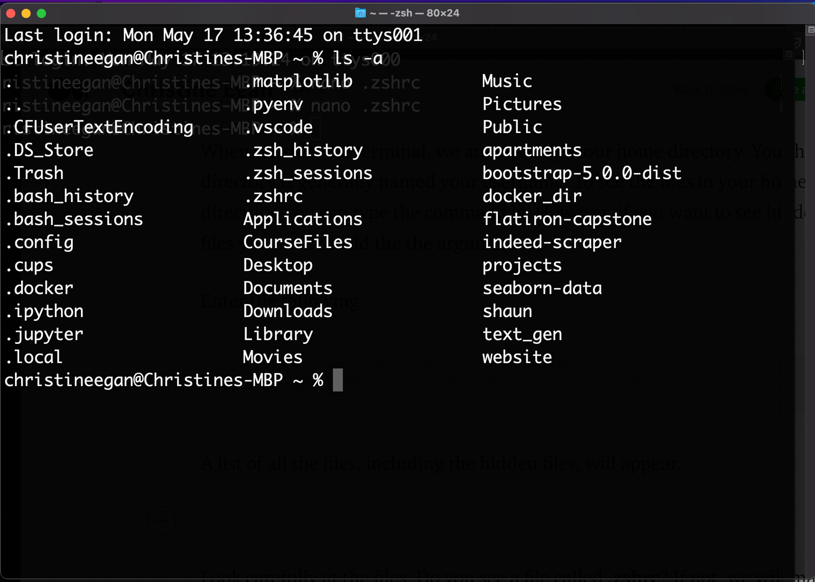Zoom the window with the green button
Viewport: 815px width, 582px height.
(41, 13)
